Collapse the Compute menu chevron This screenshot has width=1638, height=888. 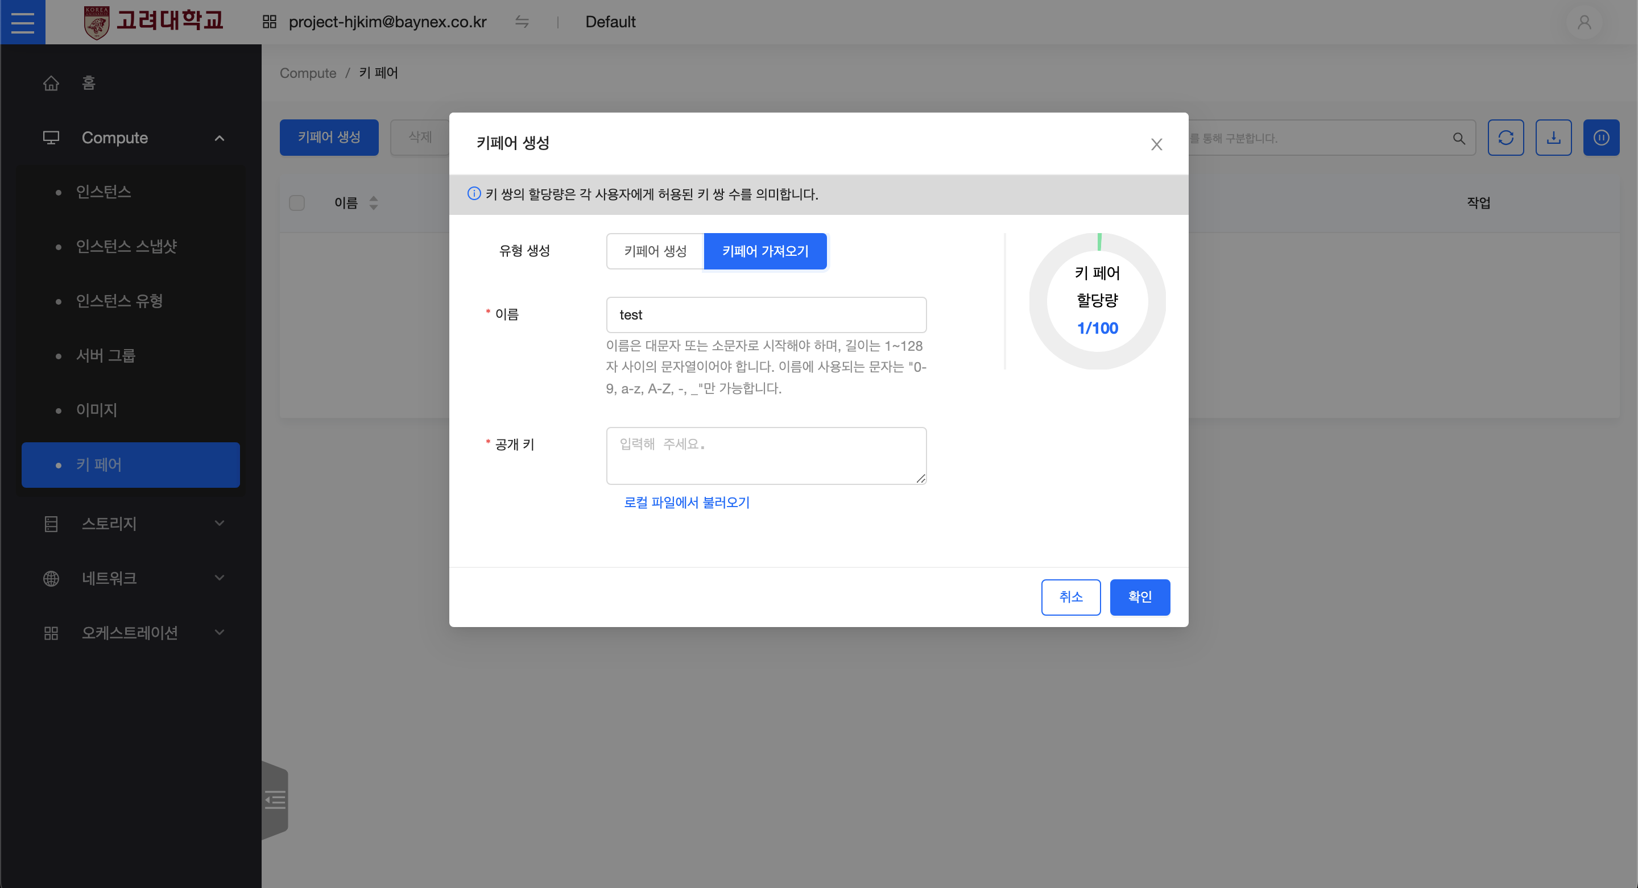220,138
